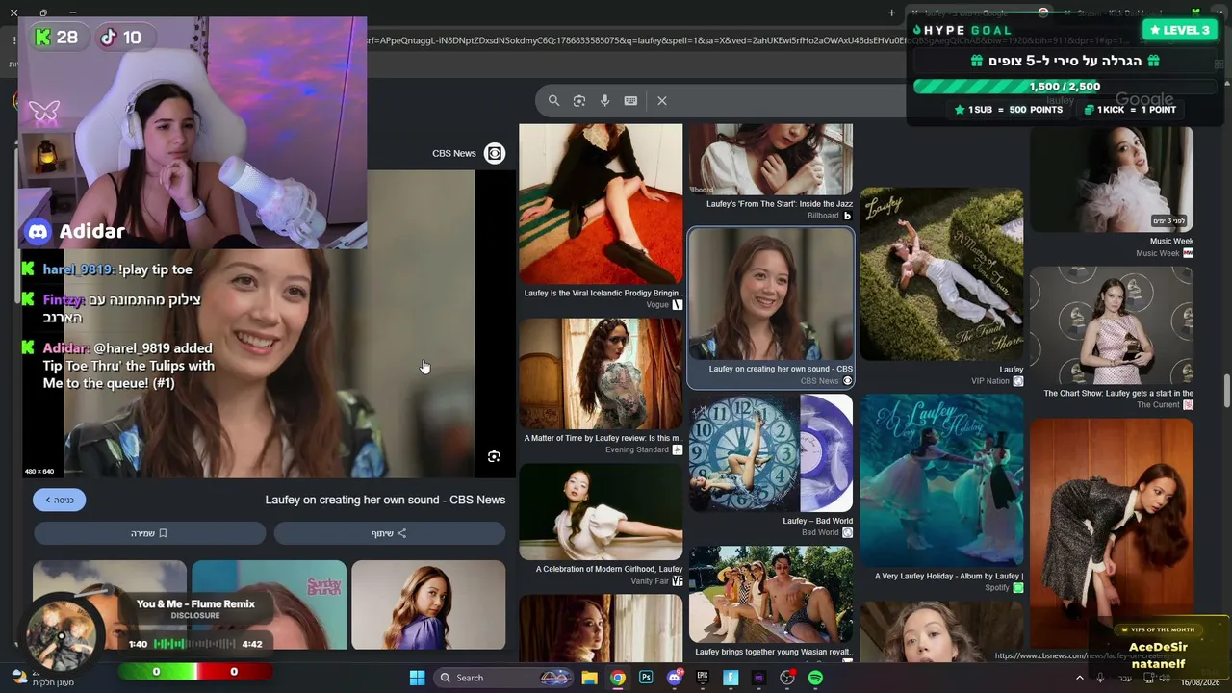Click the 'Vanity Fair' source label
The width and height of the screenshot is (1232, 693).
coord(650,581)
